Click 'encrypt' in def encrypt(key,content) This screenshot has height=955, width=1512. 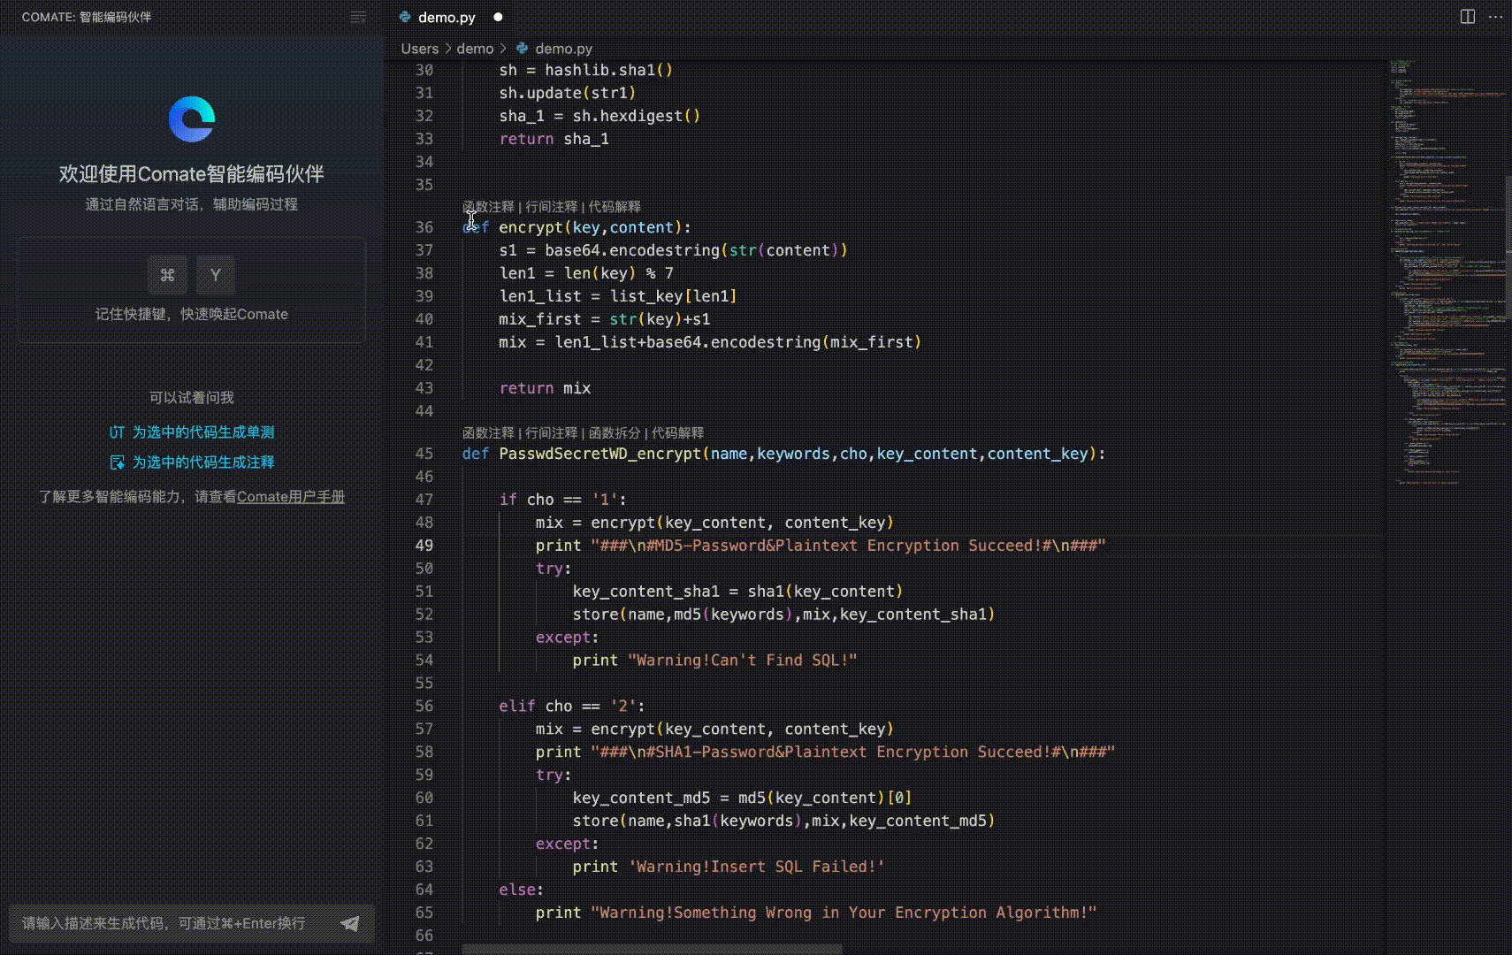coord(531,227)
